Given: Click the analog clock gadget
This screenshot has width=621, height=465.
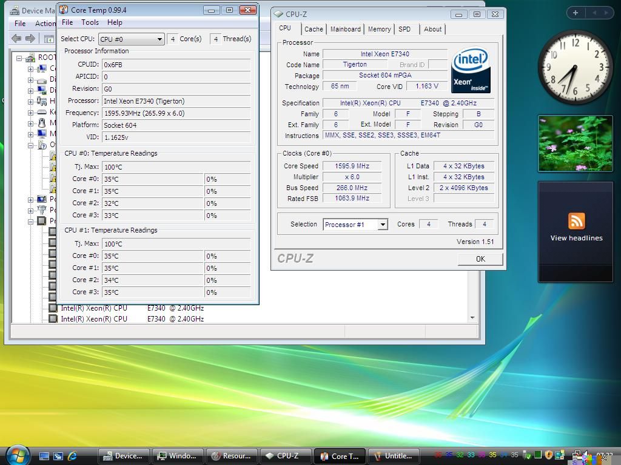Looking at the screenshot, I should [x=575, y=67].
